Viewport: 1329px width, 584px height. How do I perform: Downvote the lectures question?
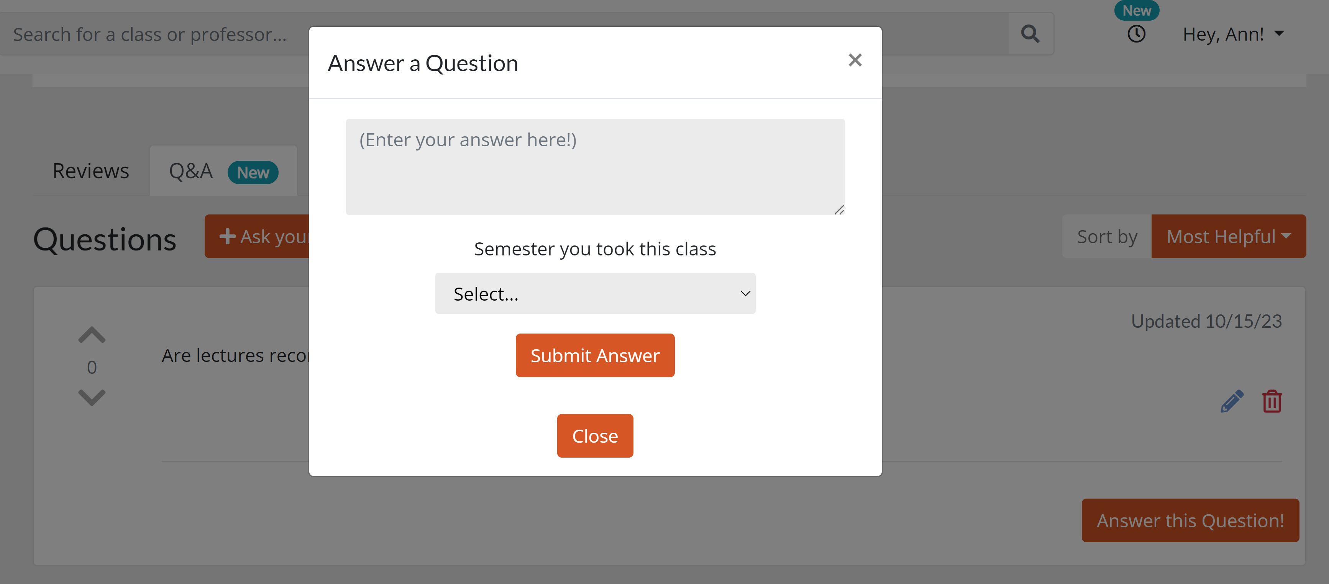[x=91, y=397]
